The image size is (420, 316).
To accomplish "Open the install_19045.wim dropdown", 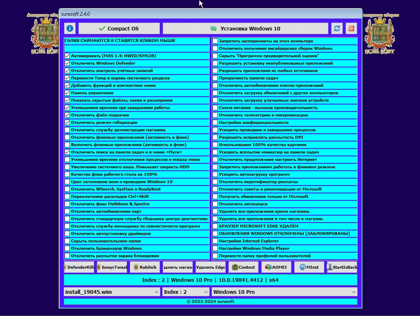I will 112,292.
